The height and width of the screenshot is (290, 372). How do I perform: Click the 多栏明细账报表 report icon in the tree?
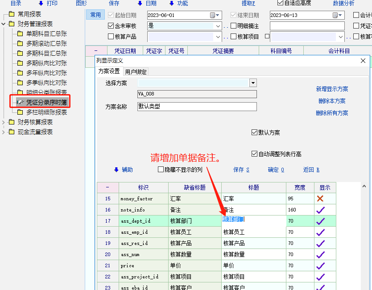click(20, 112)
